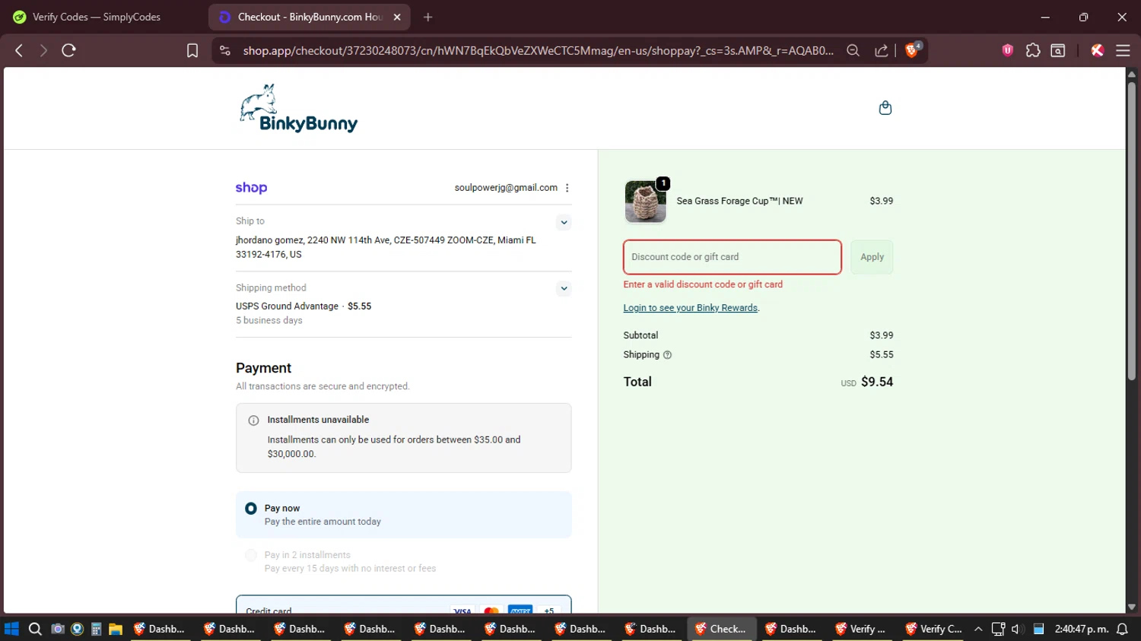Click the zoom out magnifier icon
Screen dimensions: 1141x641
pos(853,50)
